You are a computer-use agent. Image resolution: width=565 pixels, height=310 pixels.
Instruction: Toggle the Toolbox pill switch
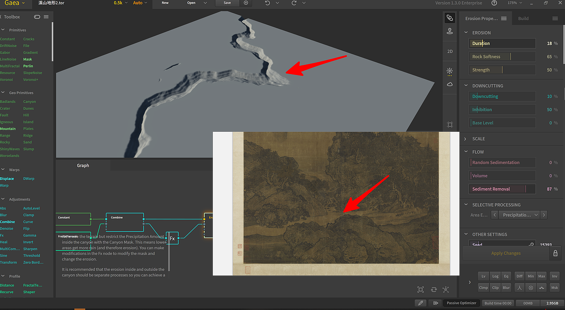[x=37, y=17]
